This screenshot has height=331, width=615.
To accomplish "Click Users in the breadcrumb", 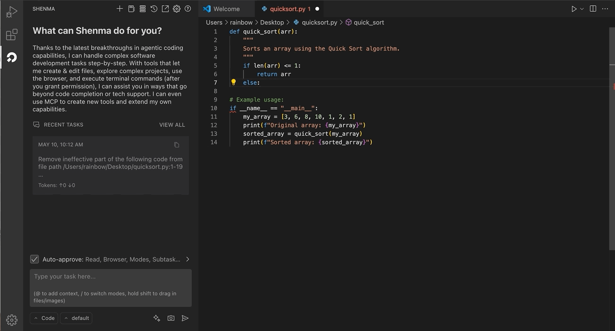I will [x=214, y=22].
